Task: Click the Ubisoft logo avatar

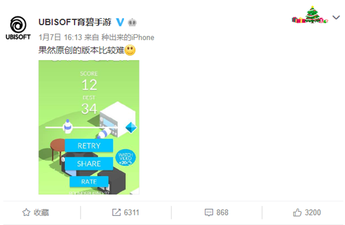Action: 18,28
